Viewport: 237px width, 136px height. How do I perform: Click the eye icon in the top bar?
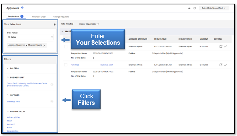189,8
